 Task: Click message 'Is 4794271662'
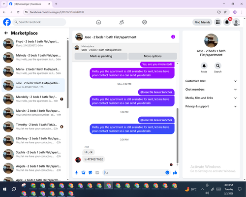point(93,159)
